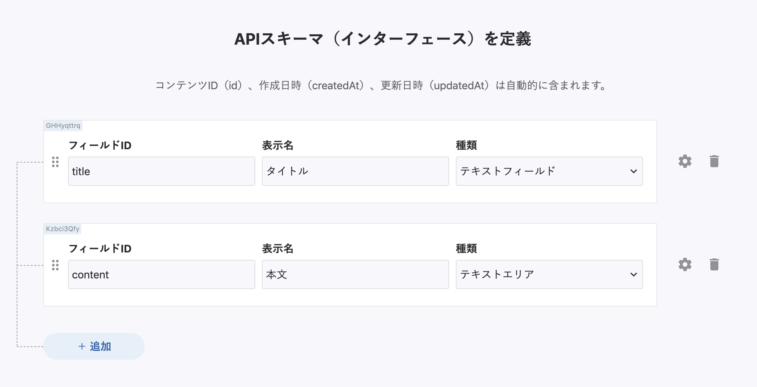The image size is (757, 387).
Task: Click the フィールドID label in the first card
Action: 100,145
